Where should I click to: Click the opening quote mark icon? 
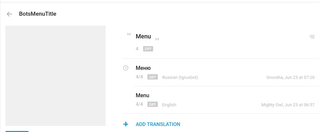point(129,34)
